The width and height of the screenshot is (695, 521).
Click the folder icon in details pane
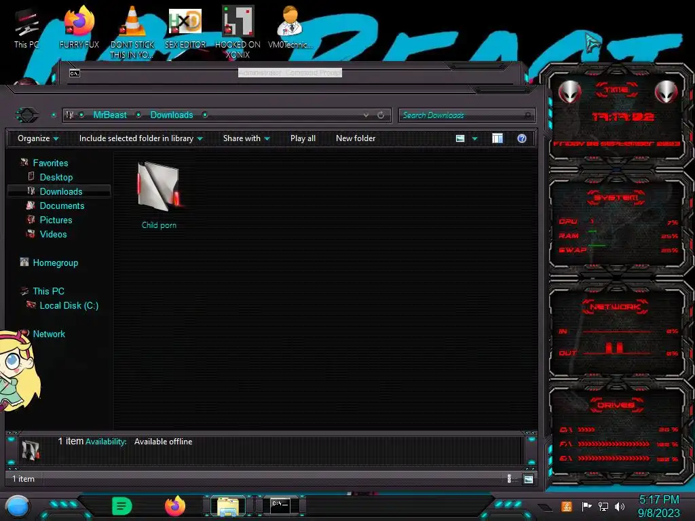pos(31,450)
